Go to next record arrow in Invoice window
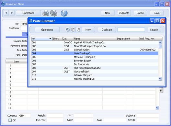Screen dimensions: 171x126 12,13
